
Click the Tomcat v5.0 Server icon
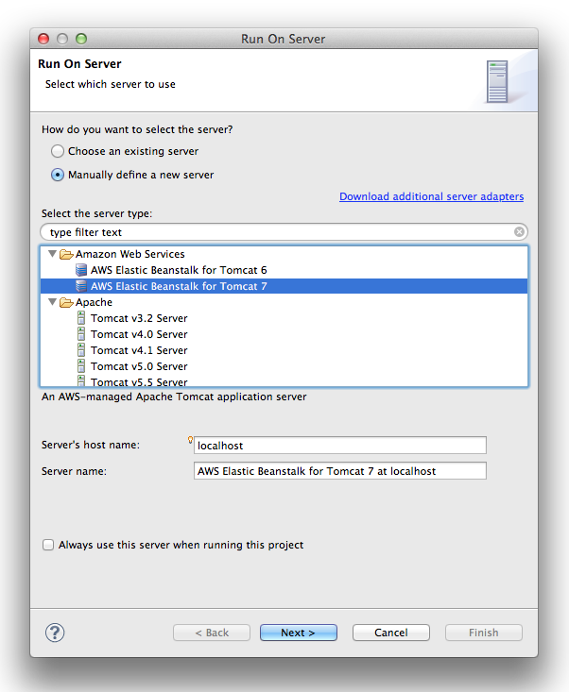point(81,366)
